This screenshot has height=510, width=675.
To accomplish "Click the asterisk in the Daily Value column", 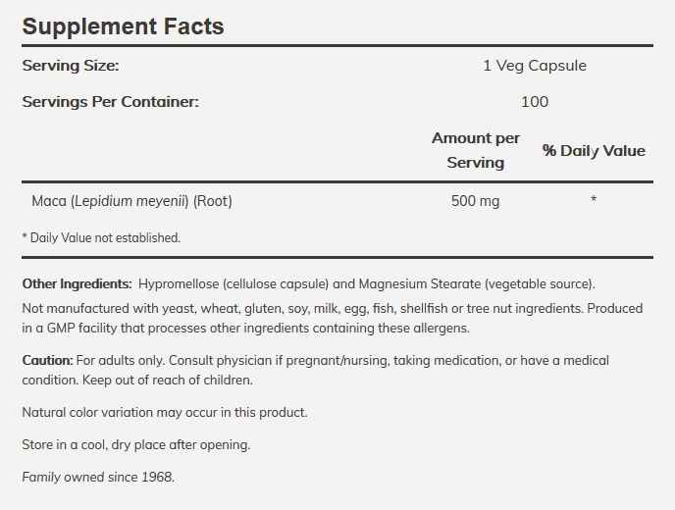I will click(x=594, y=199).
